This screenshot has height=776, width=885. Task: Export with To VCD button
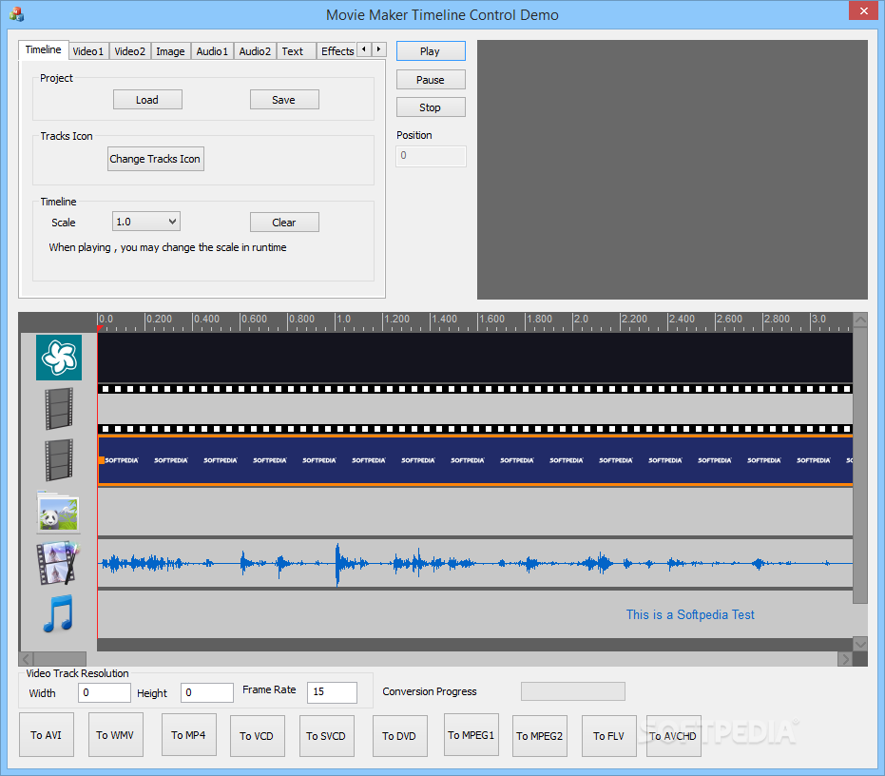tap(258, 736)
